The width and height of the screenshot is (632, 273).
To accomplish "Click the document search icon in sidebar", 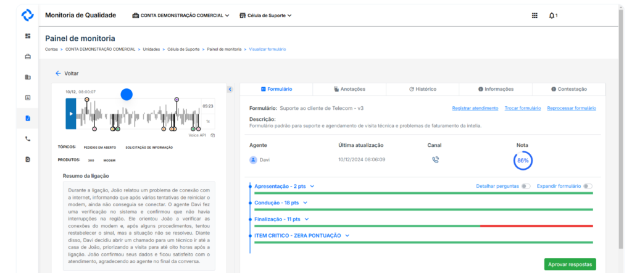I will 28,159.
